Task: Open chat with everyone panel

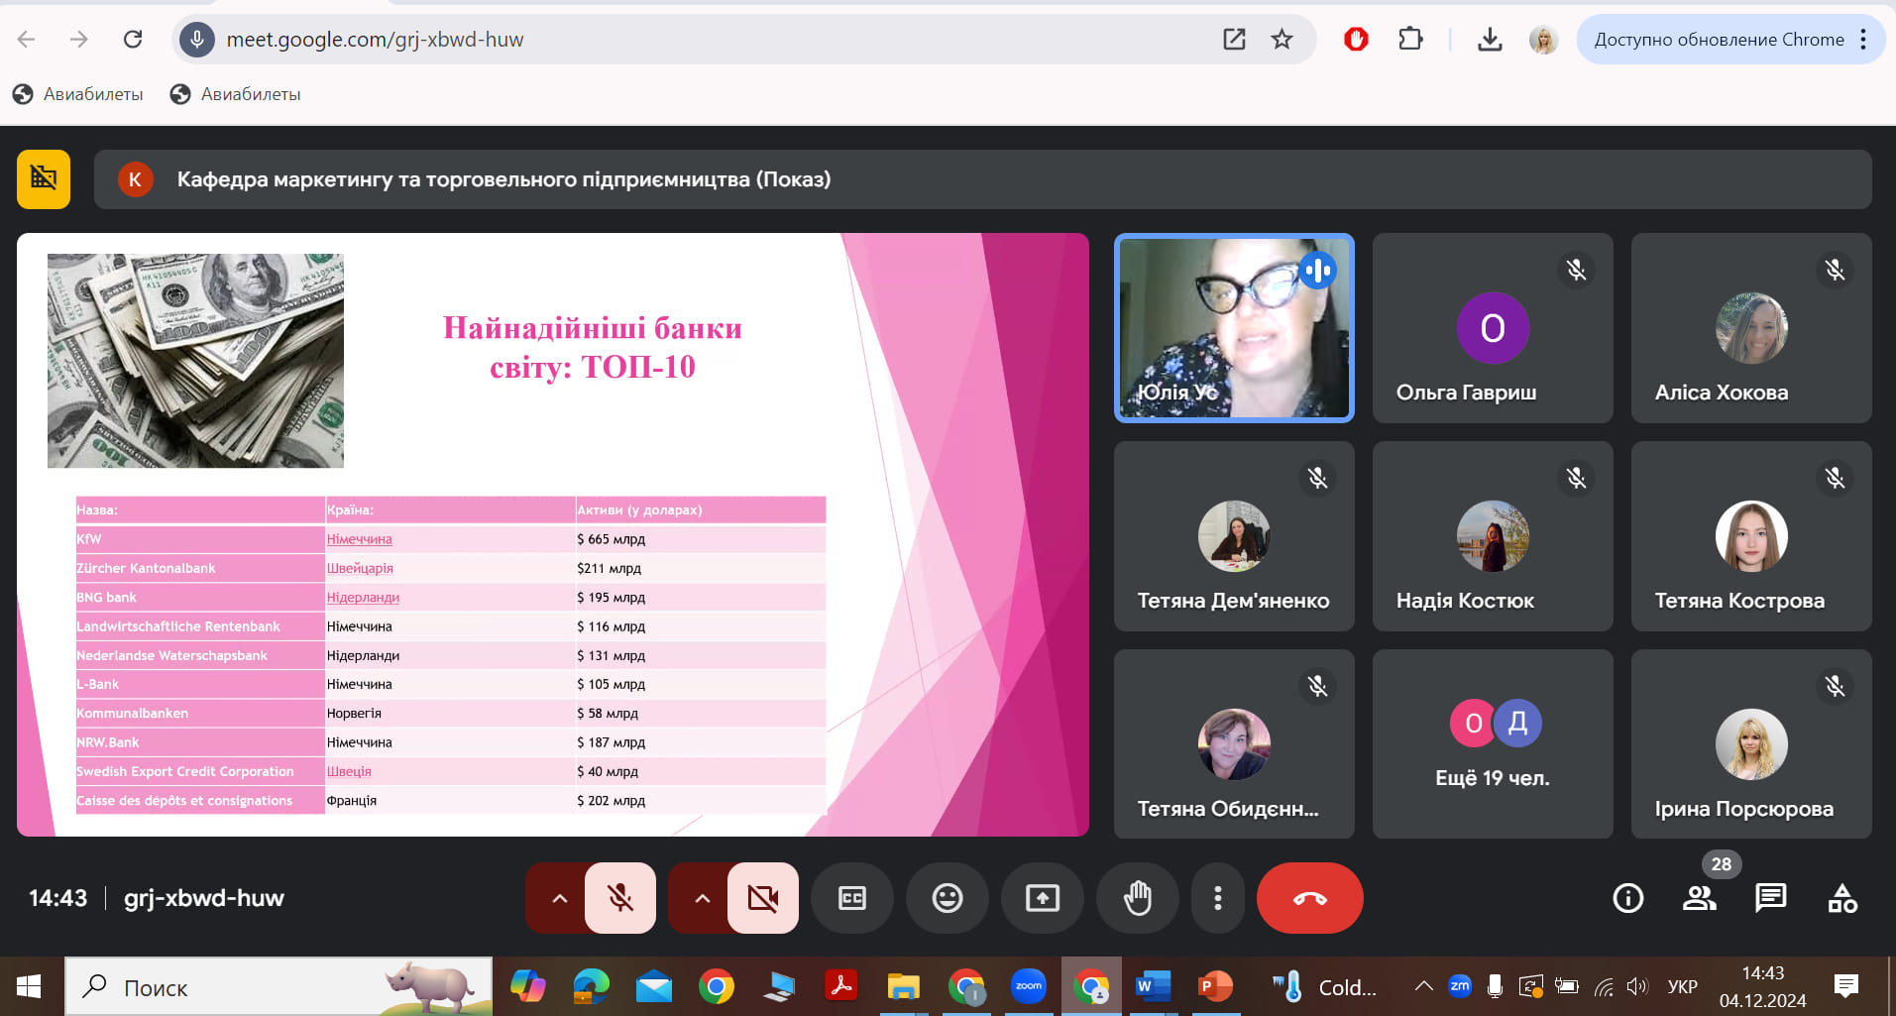Action: pos(1770,898)
